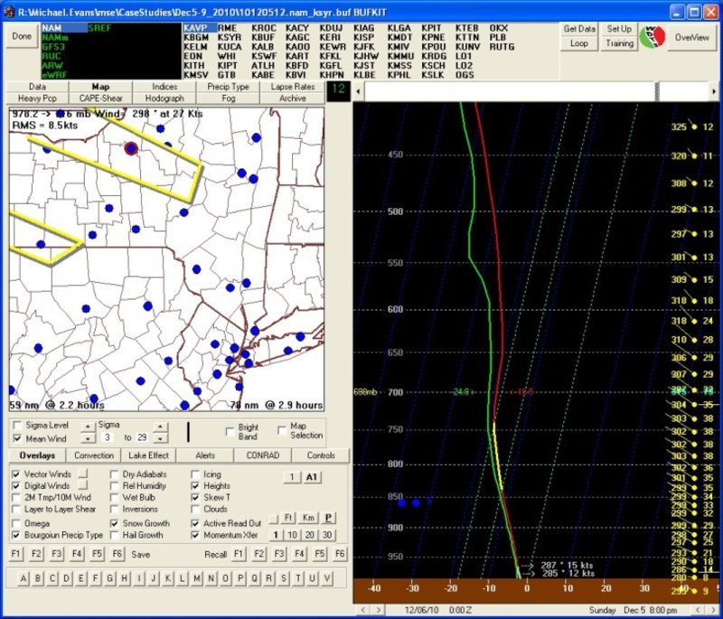Step forward with bottom-right next arrow

pos(713,610)
